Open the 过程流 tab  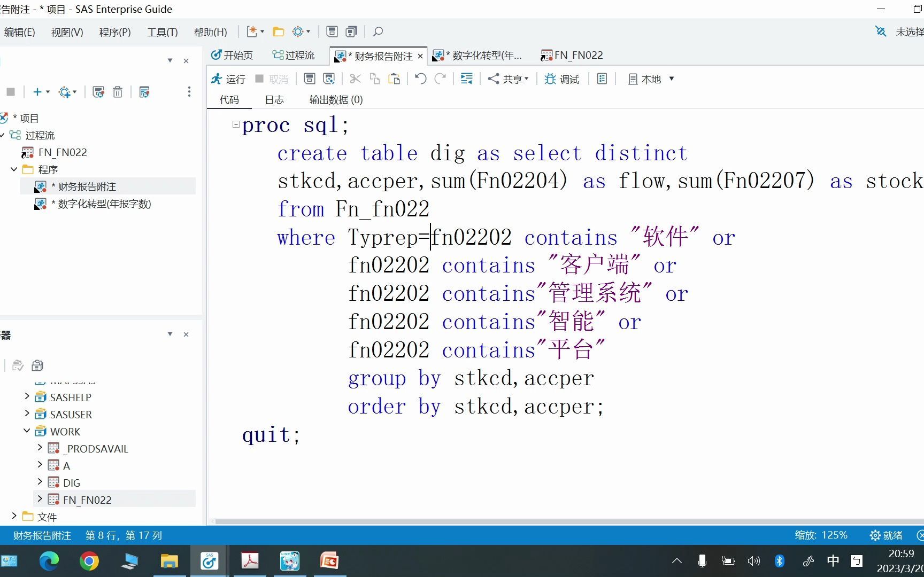294,55
